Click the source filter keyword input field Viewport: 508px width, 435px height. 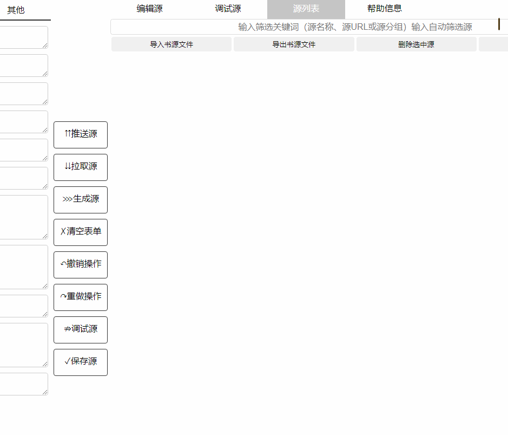[303, 27]
